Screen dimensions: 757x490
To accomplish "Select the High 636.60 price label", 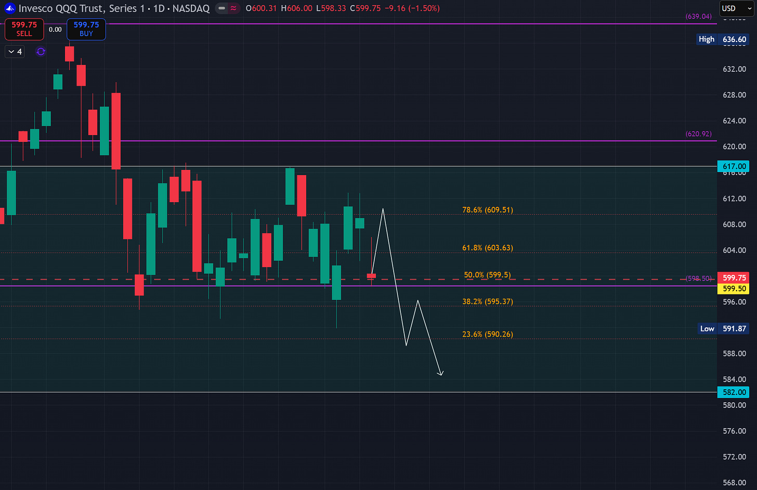I will pyautogui.click(x=723, y=39).
